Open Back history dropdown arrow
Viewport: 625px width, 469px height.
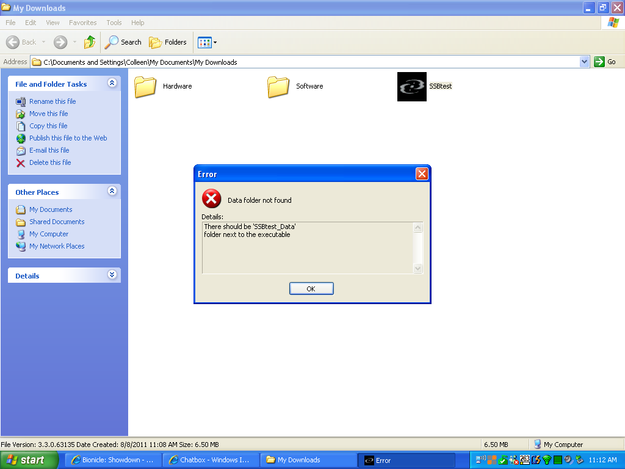click(43, 42)
